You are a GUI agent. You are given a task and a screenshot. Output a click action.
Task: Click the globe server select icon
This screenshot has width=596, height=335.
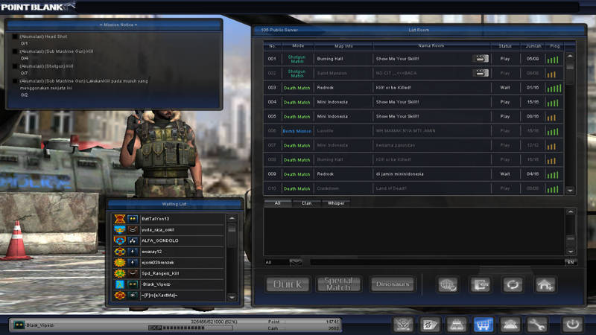click(x=448, y=284)
